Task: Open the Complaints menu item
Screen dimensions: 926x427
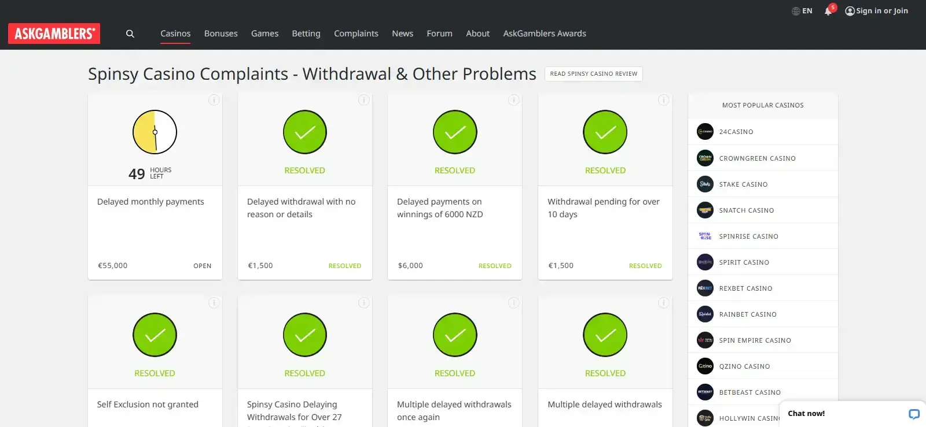Action: [x=356, y=34]
